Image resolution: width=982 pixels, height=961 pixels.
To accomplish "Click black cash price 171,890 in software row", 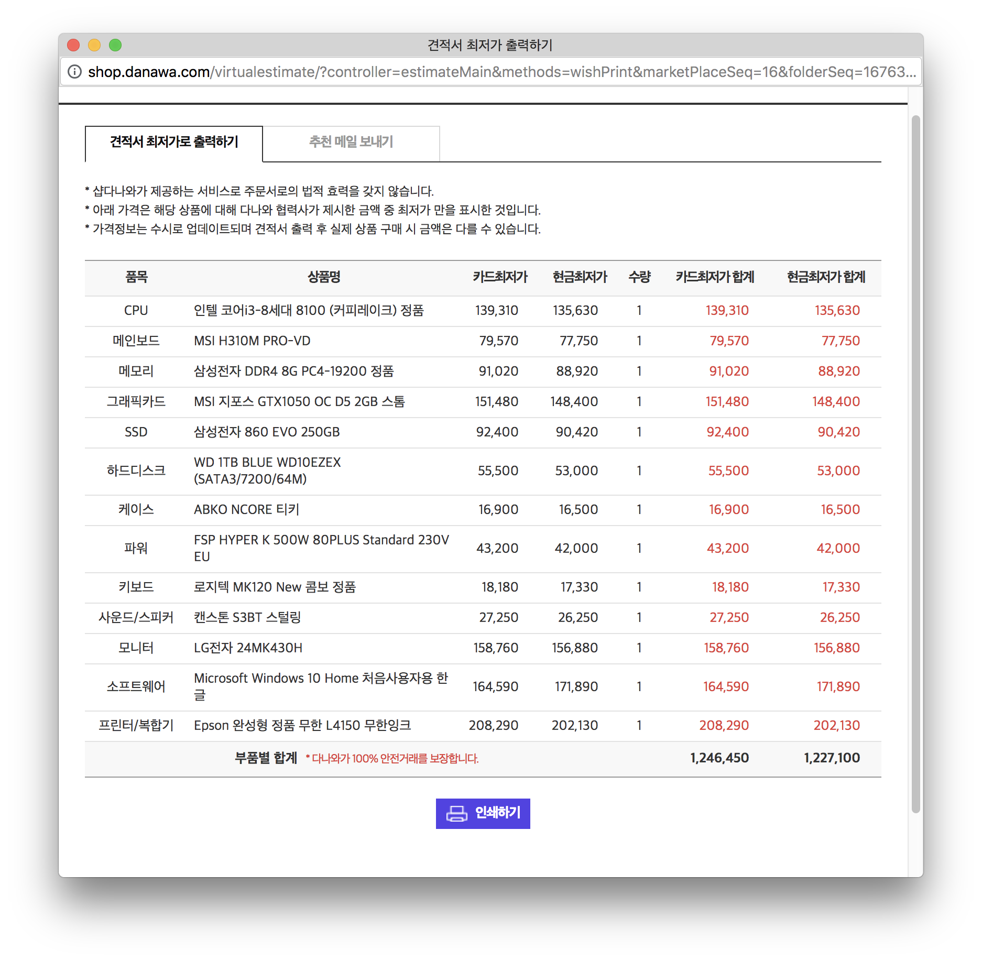I will pos(576,686).
